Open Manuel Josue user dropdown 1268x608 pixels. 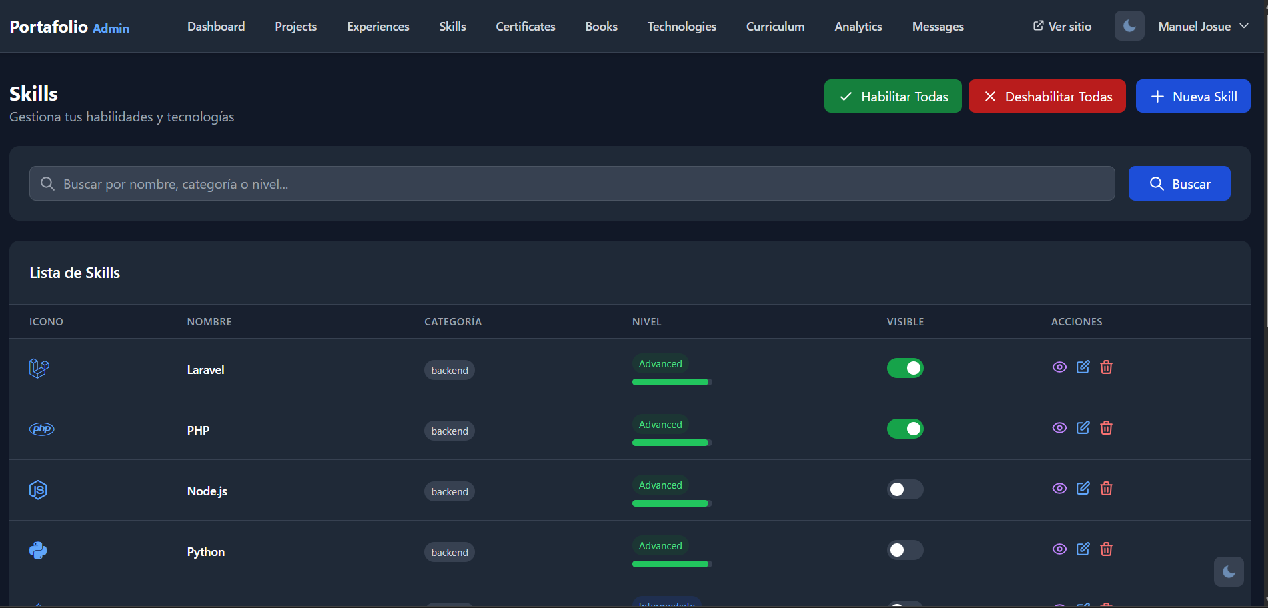coord(1203,26)
